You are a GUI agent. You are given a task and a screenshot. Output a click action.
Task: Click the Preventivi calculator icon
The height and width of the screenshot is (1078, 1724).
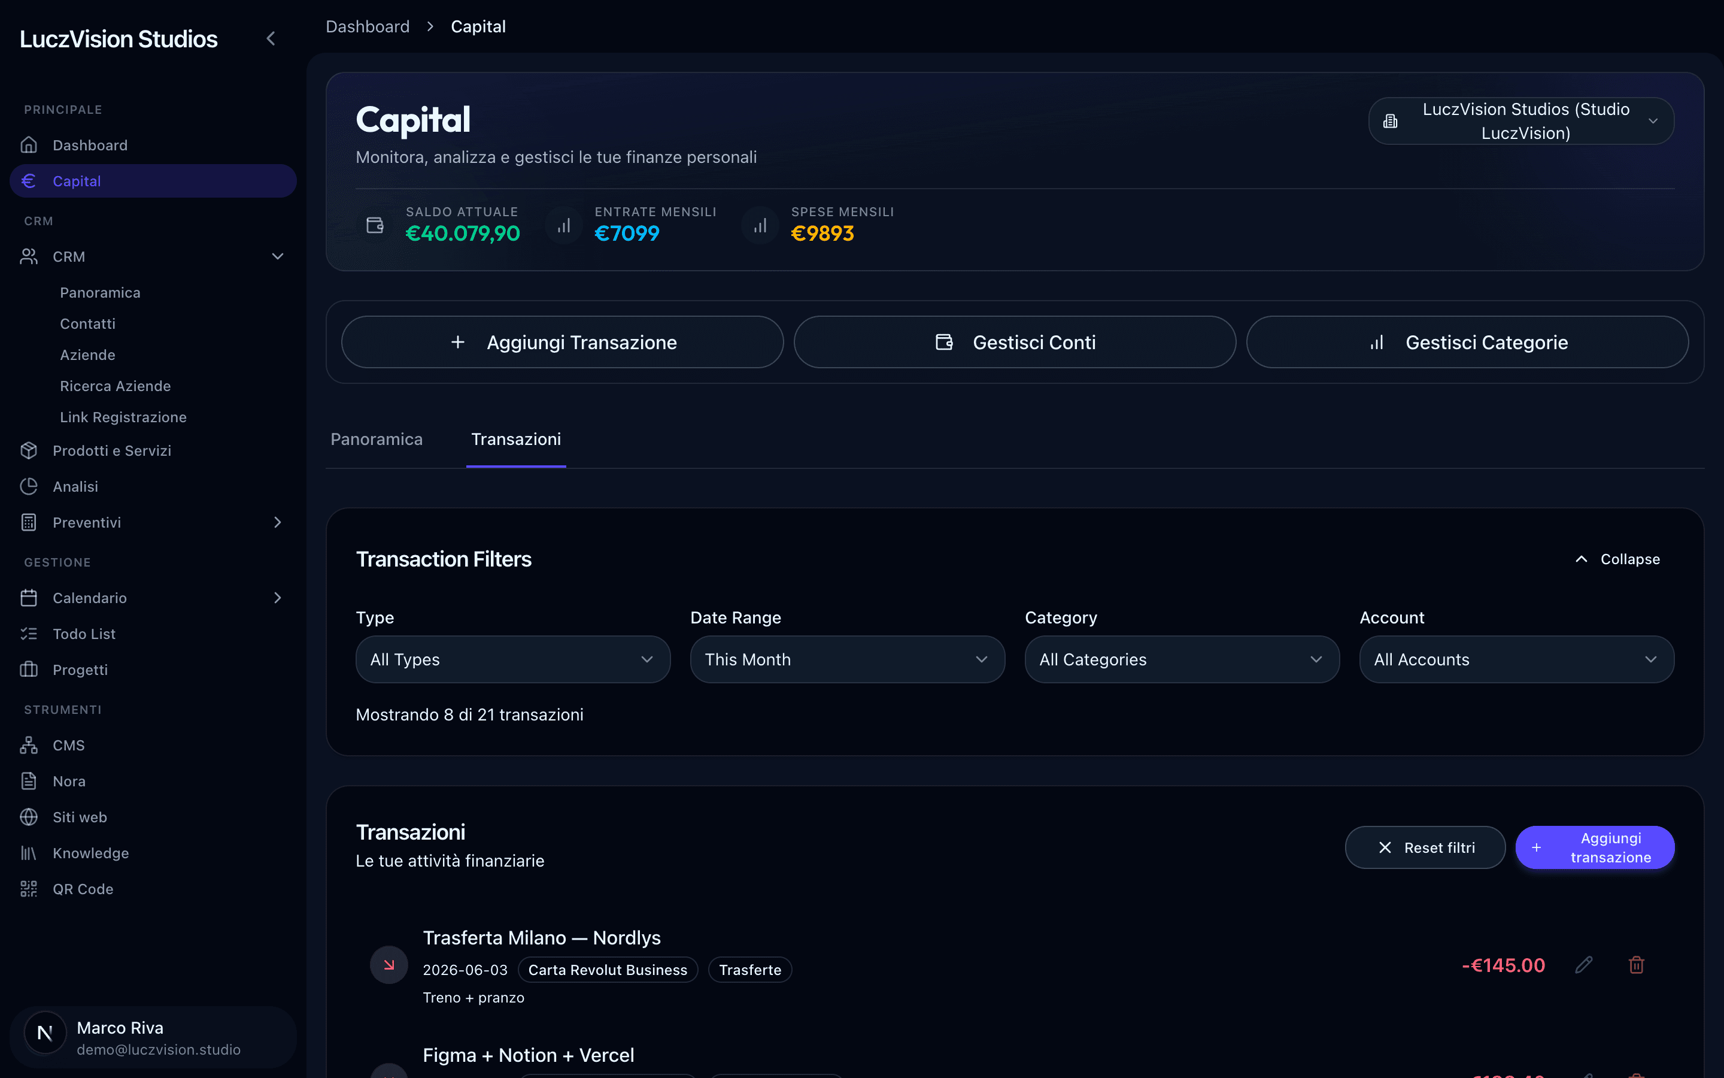coord(29,523)
